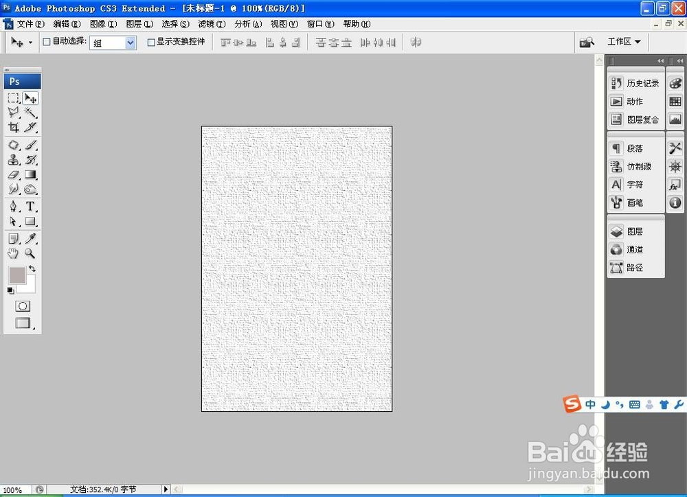
Task: Open the 工作区 workspace dropdown
Action: click(x=624, y=42)
